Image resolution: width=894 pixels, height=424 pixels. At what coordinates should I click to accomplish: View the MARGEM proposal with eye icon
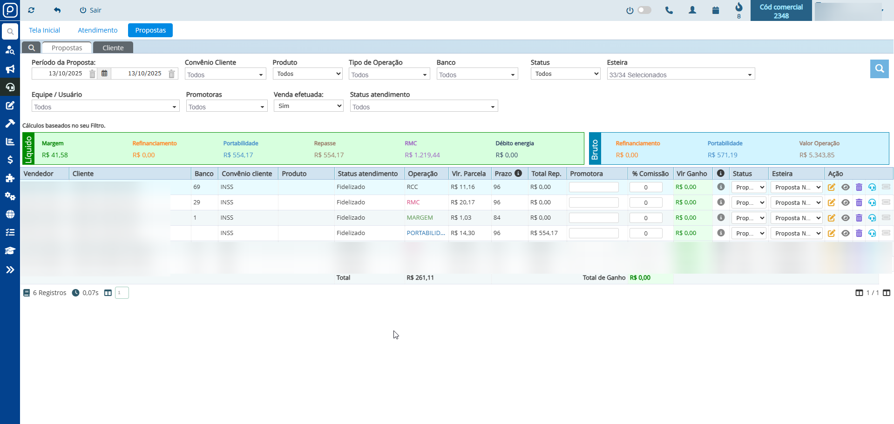pos(846,218)
